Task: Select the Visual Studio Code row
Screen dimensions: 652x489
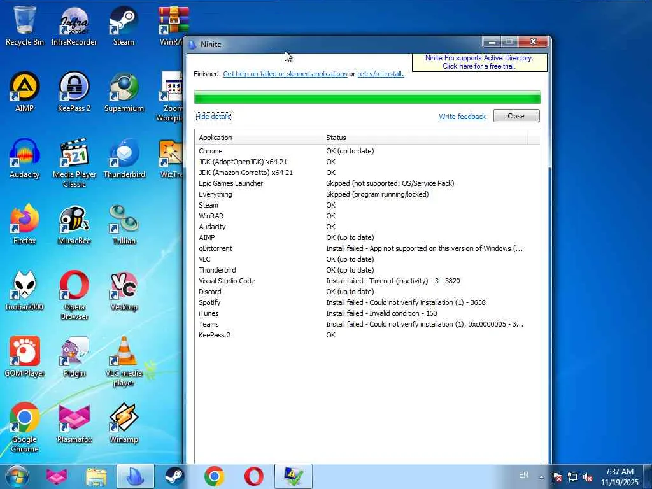Action: [x=367, y=281]
